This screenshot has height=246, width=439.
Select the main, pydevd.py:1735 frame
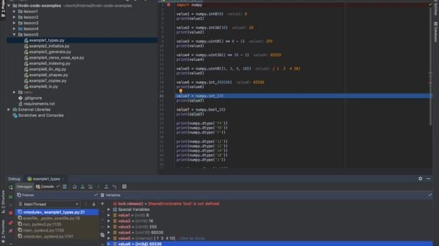(58, 230)
